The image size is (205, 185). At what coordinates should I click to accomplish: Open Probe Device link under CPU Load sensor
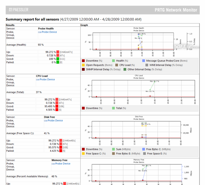tap(47, 80)
